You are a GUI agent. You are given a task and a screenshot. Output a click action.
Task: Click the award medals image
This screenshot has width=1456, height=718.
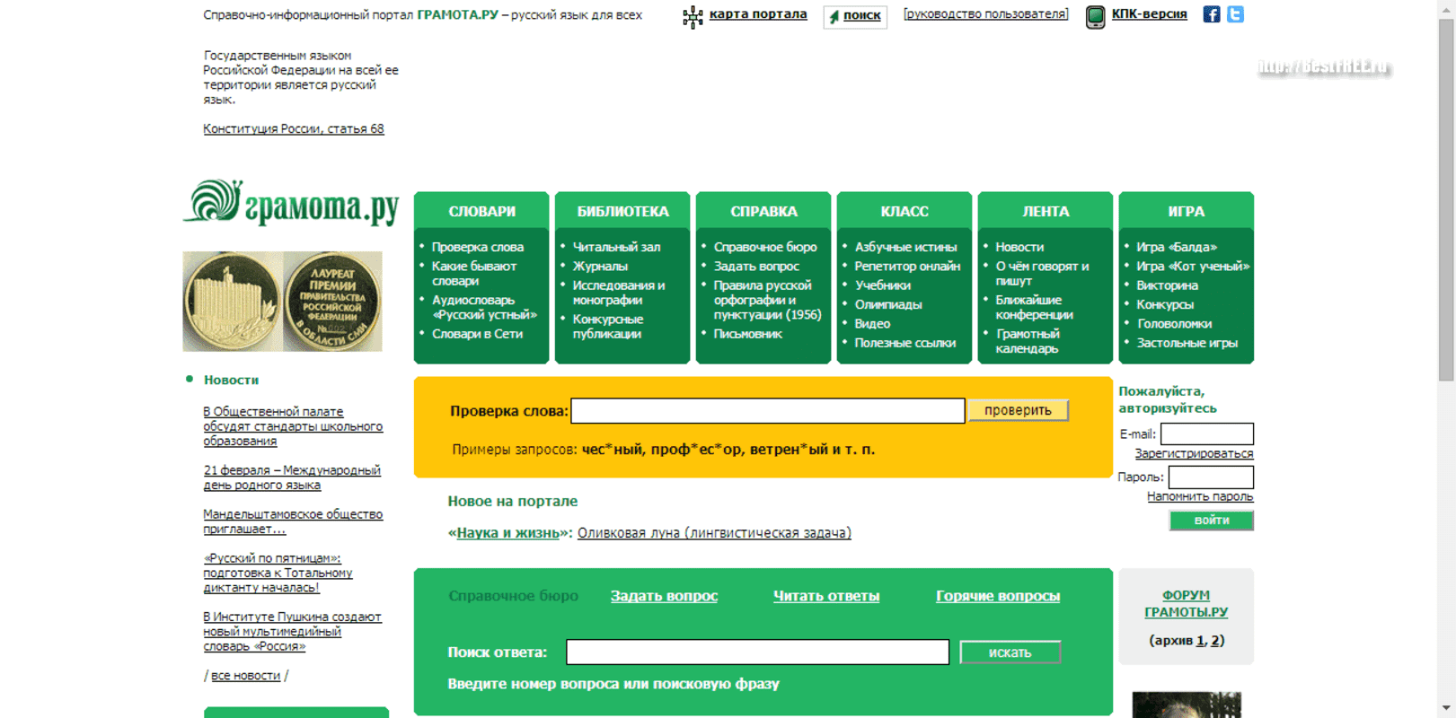coord(282,302)
